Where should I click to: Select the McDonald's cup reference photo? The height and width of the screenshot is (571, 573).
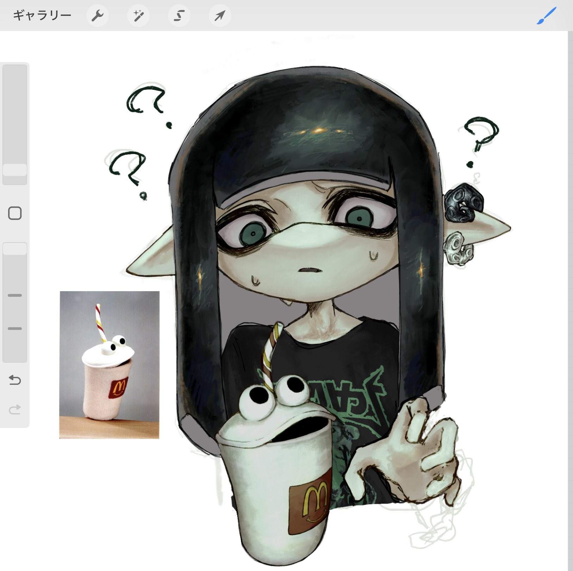point(110,365)
